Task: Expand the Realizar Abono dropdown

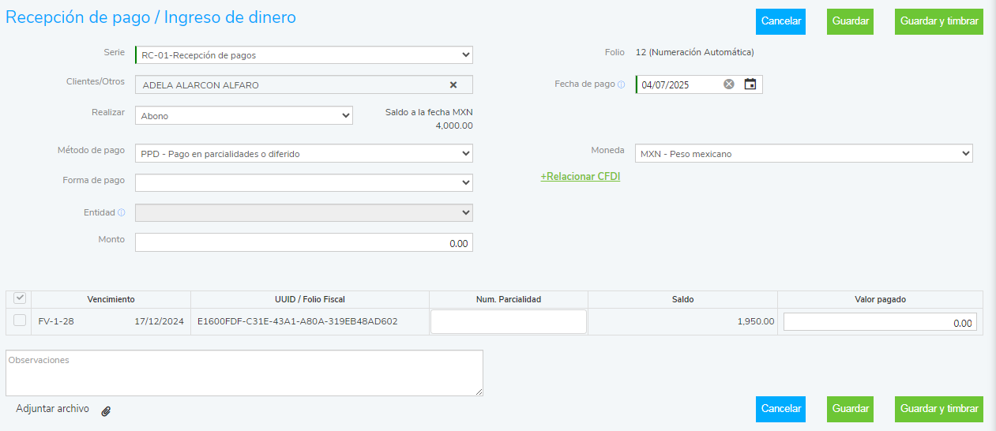Action: point(244,116)
